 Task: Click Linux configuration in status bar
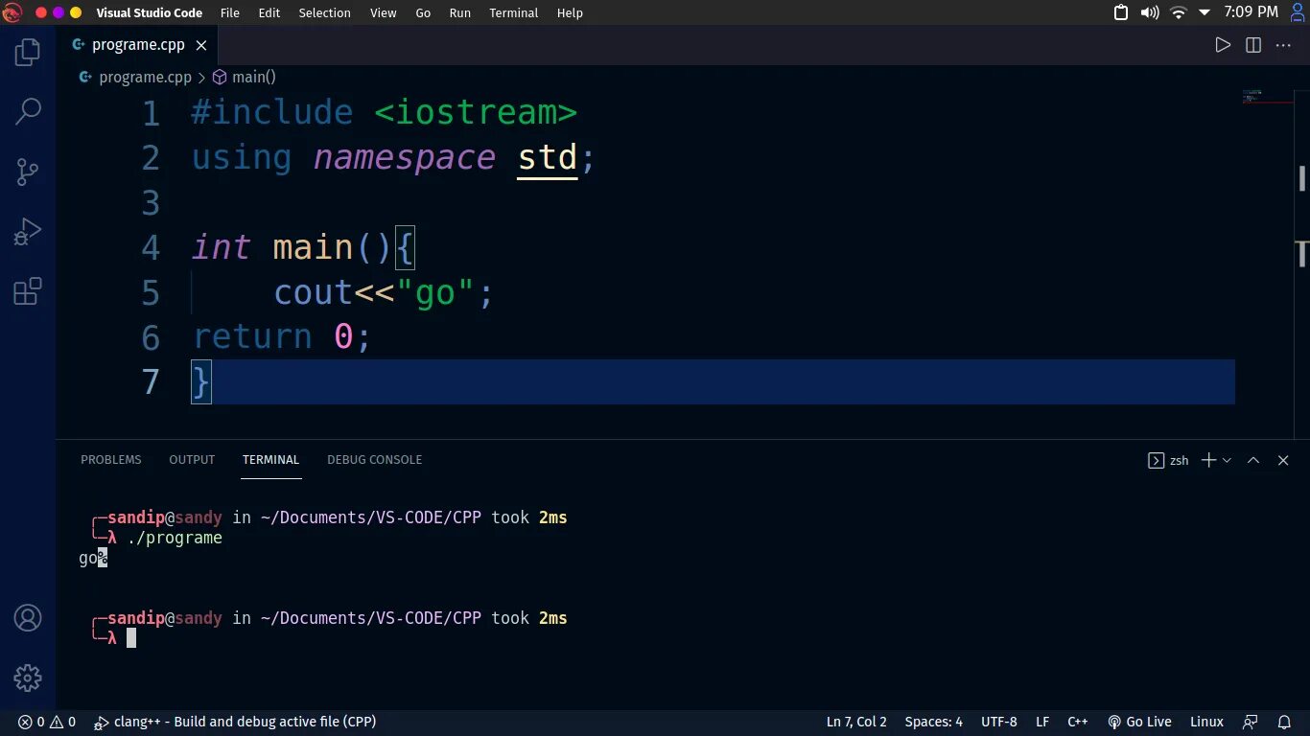pyautogui.click(x=1206, y=722)
